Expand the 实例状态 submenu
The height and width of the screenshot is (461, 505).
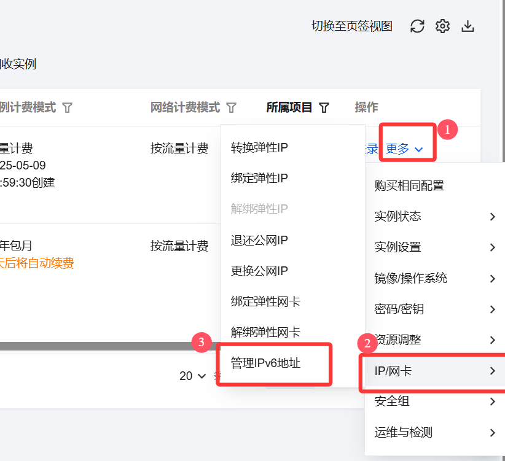pyautogui.click(x=435, y=217)
